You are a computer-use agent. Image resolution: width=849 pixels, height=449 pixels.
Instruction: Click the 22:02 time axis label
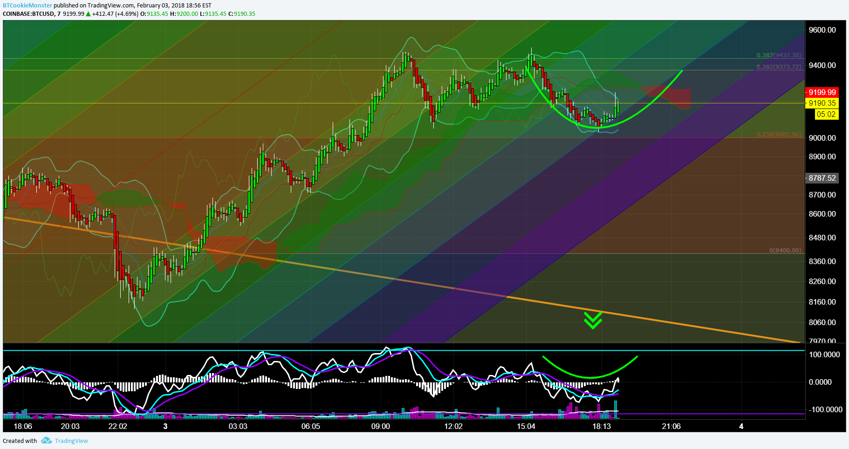[117, 426]
